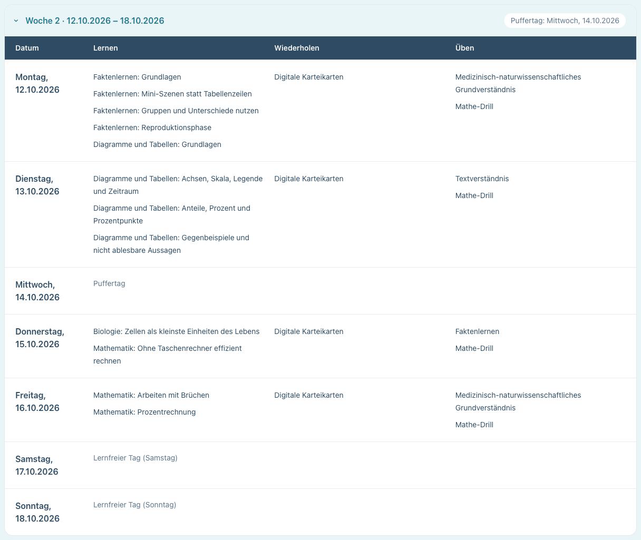
Task: Click "Mathematik: Arbeiten mit Brüchen"
Action: tap(151, 395)
